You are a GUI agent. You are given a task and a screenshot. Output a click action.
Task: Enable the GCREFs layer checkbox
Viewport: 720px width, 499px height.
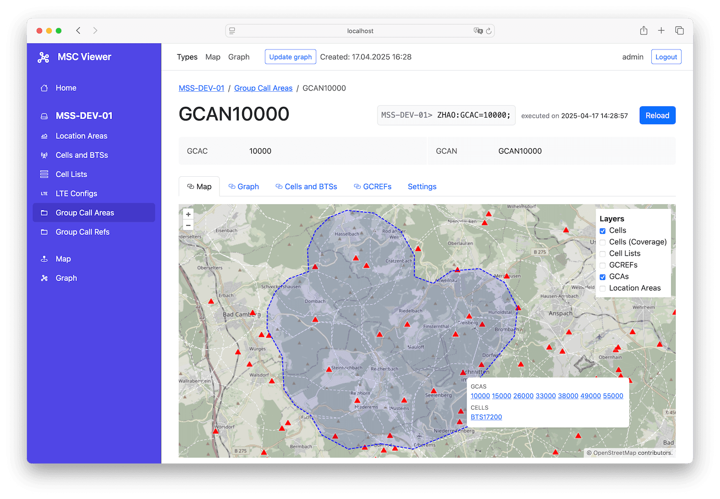pos(603,266)
